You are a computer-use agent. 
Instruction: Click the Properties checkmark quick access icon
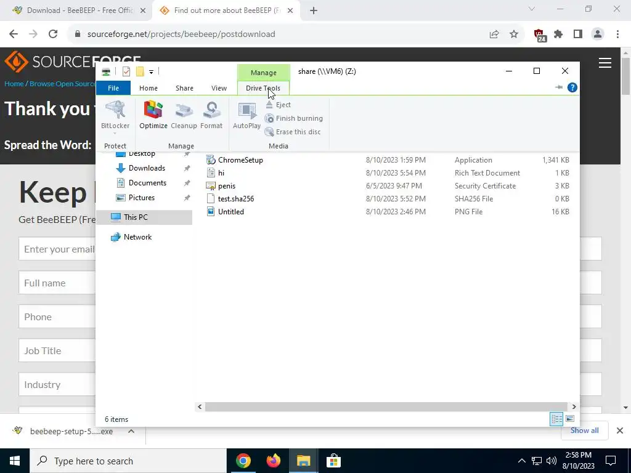tap(126, 71)
